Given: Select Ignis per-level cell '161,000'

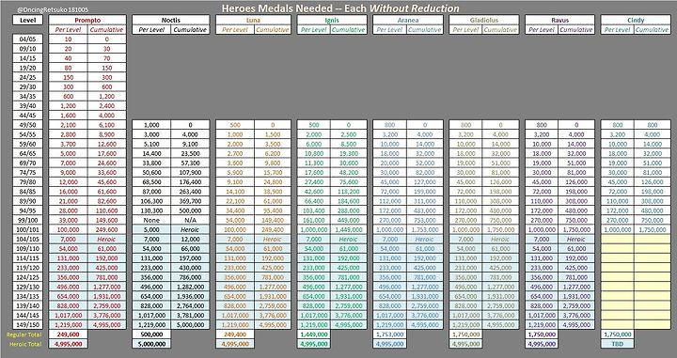Looking at the screenshot, I should [x=314, y=220].
